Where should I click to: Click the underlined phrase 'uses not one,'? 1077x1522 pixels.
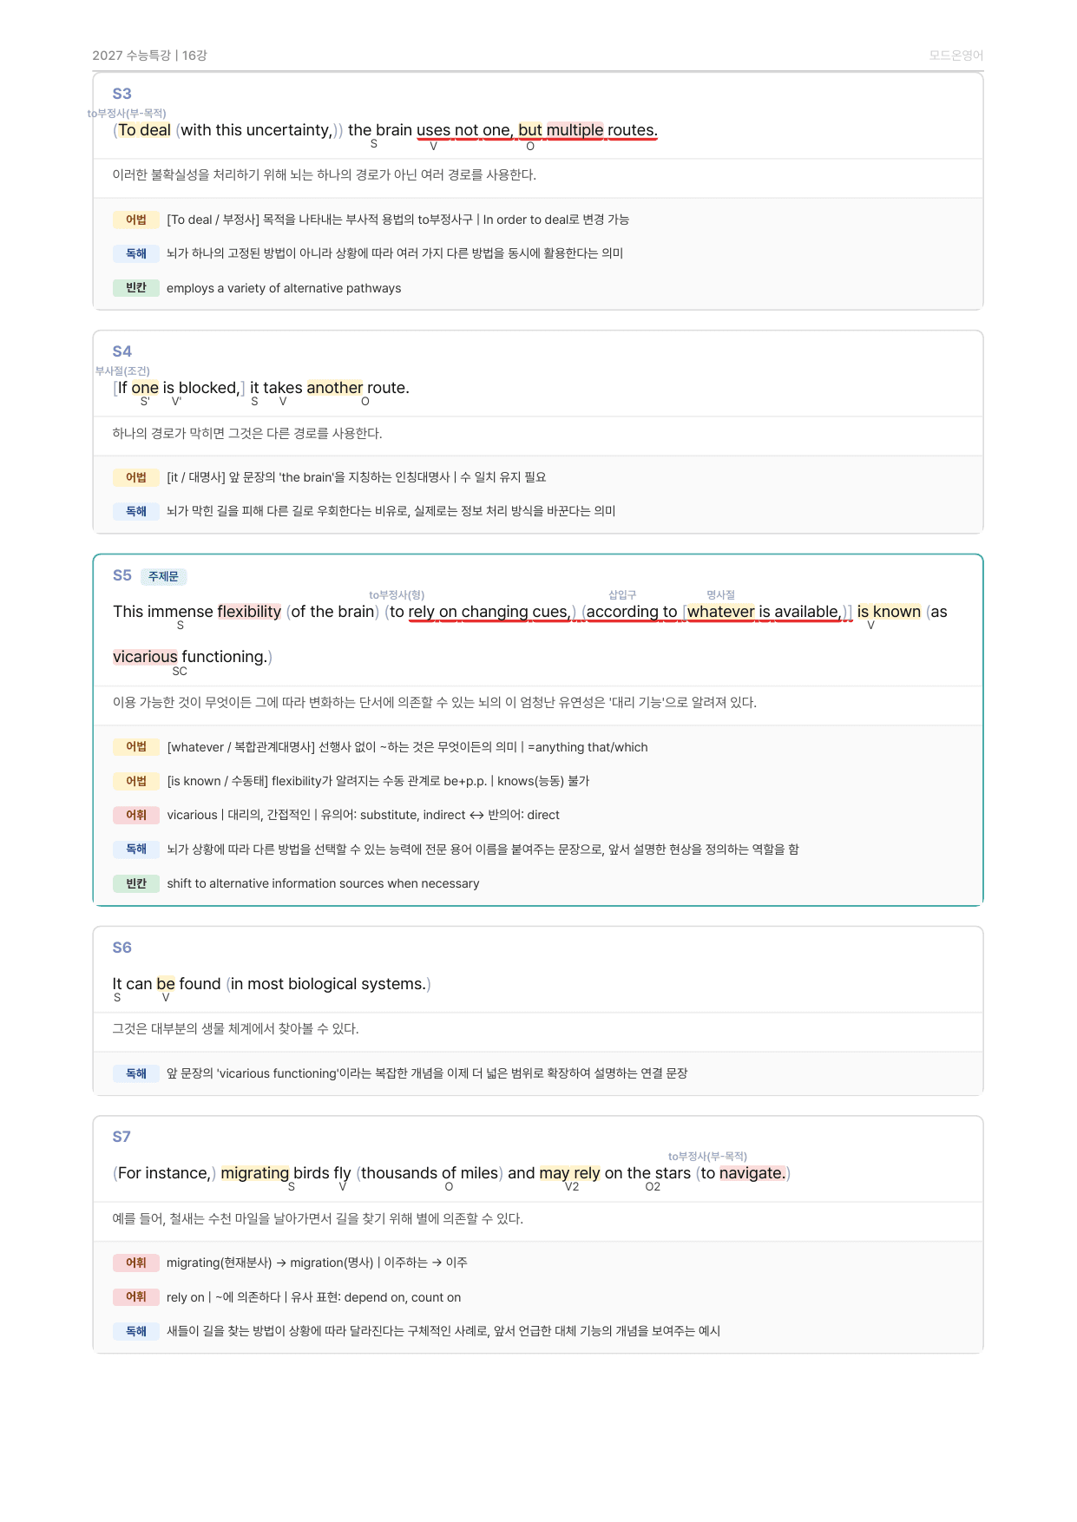click(x=463, y=130)
